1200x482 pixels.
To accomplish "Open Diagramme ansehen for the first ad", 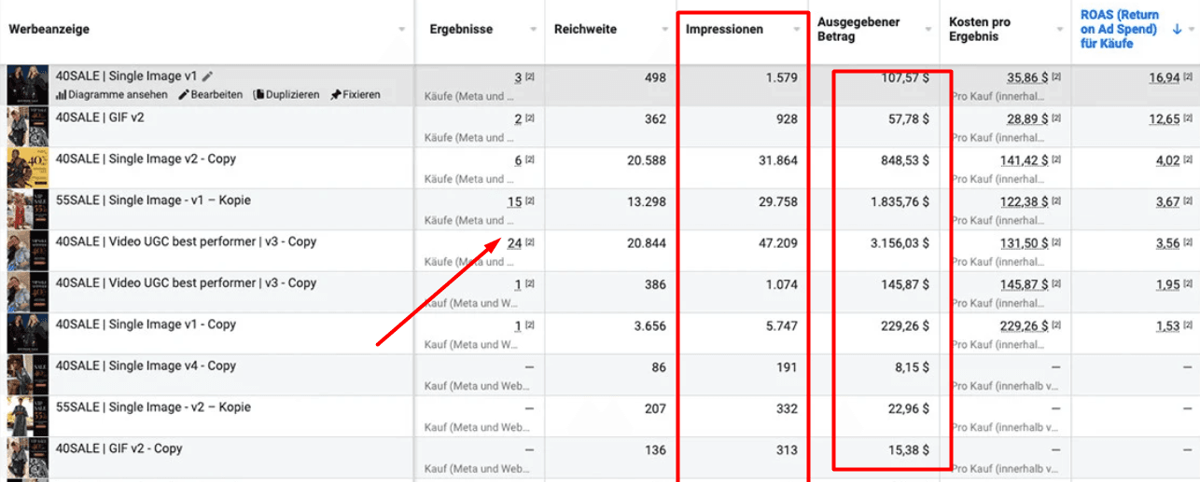I will tap(112, 95).
